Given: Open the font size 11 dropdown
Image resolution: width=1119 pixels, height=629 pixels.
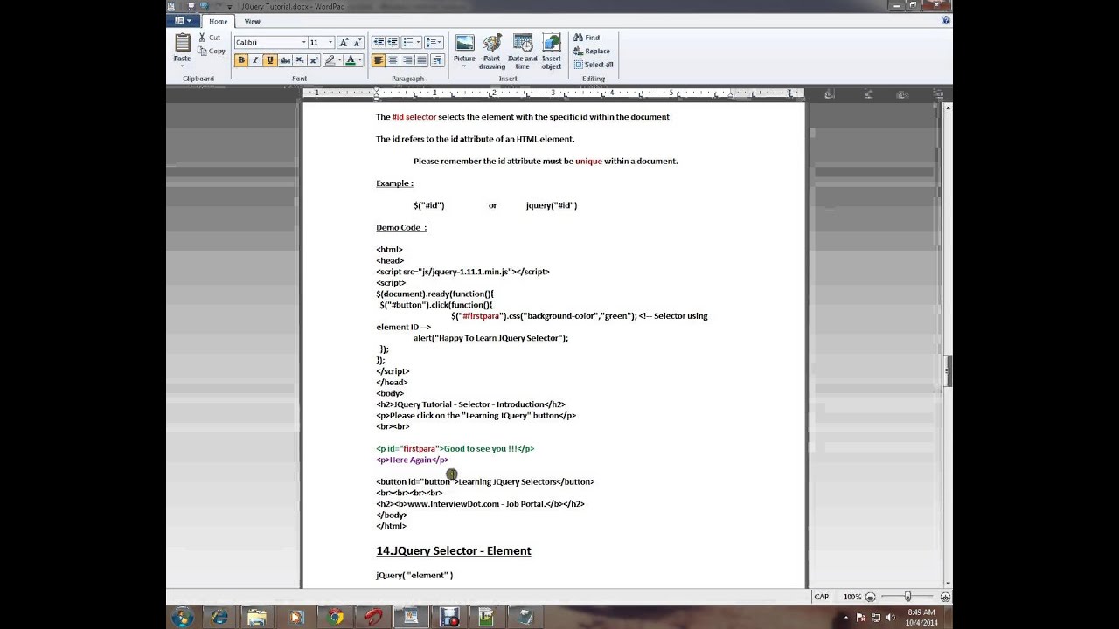Looking at the screenshot, I should 330,42.
